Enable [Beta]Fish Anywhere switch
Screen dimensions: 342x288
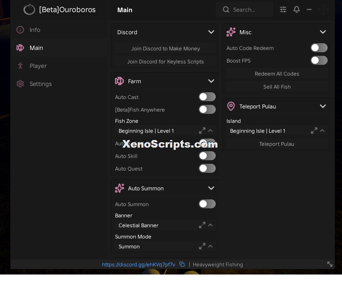[x=207, y=110]
